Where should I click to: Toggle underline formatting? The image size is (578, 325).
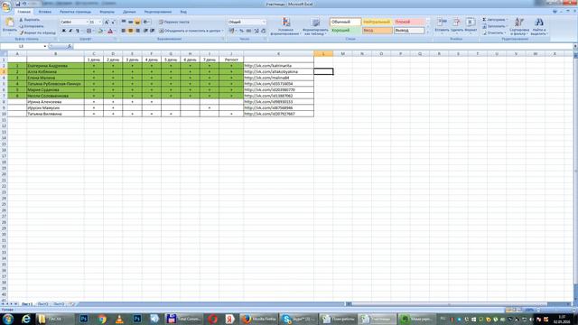point(77,32)
